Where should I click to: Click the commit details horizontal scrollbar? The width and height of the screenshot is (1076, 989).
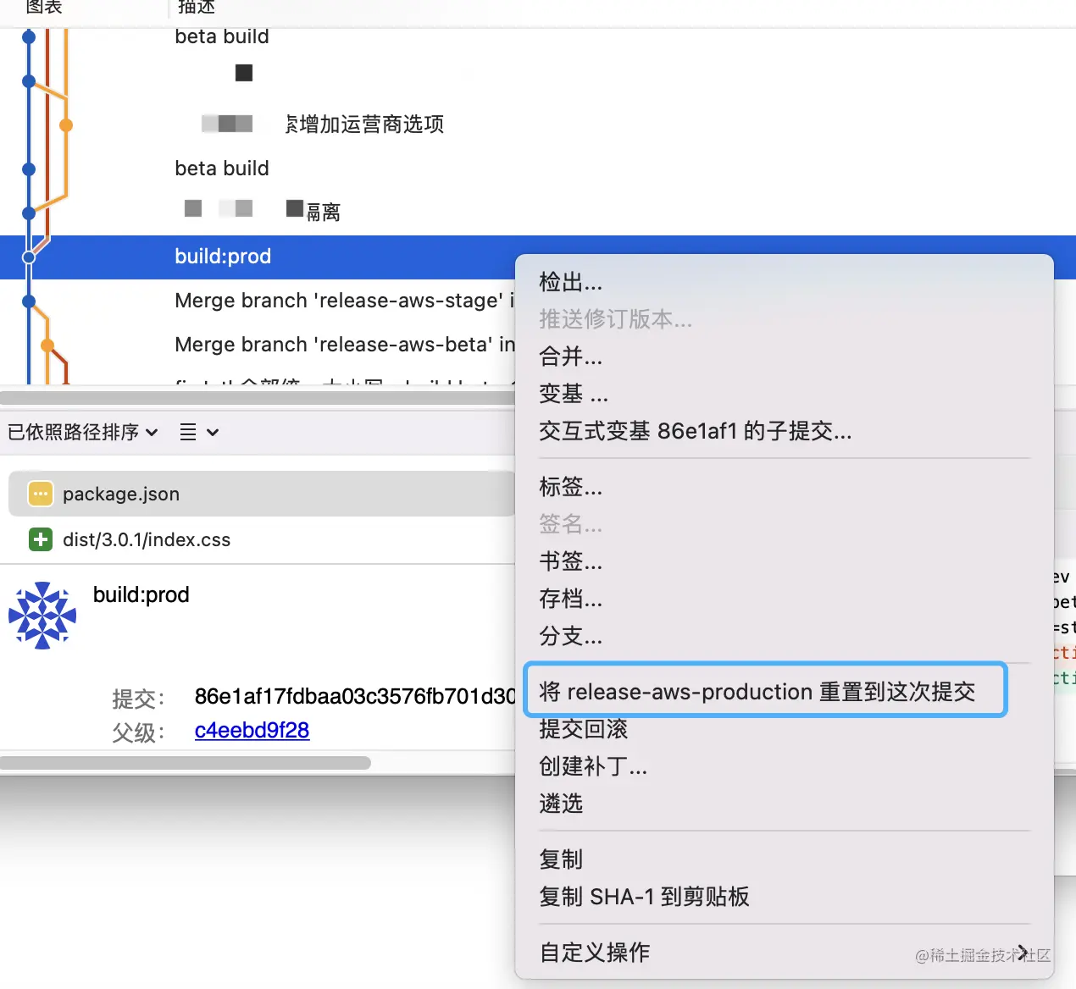tap(186, 763)
